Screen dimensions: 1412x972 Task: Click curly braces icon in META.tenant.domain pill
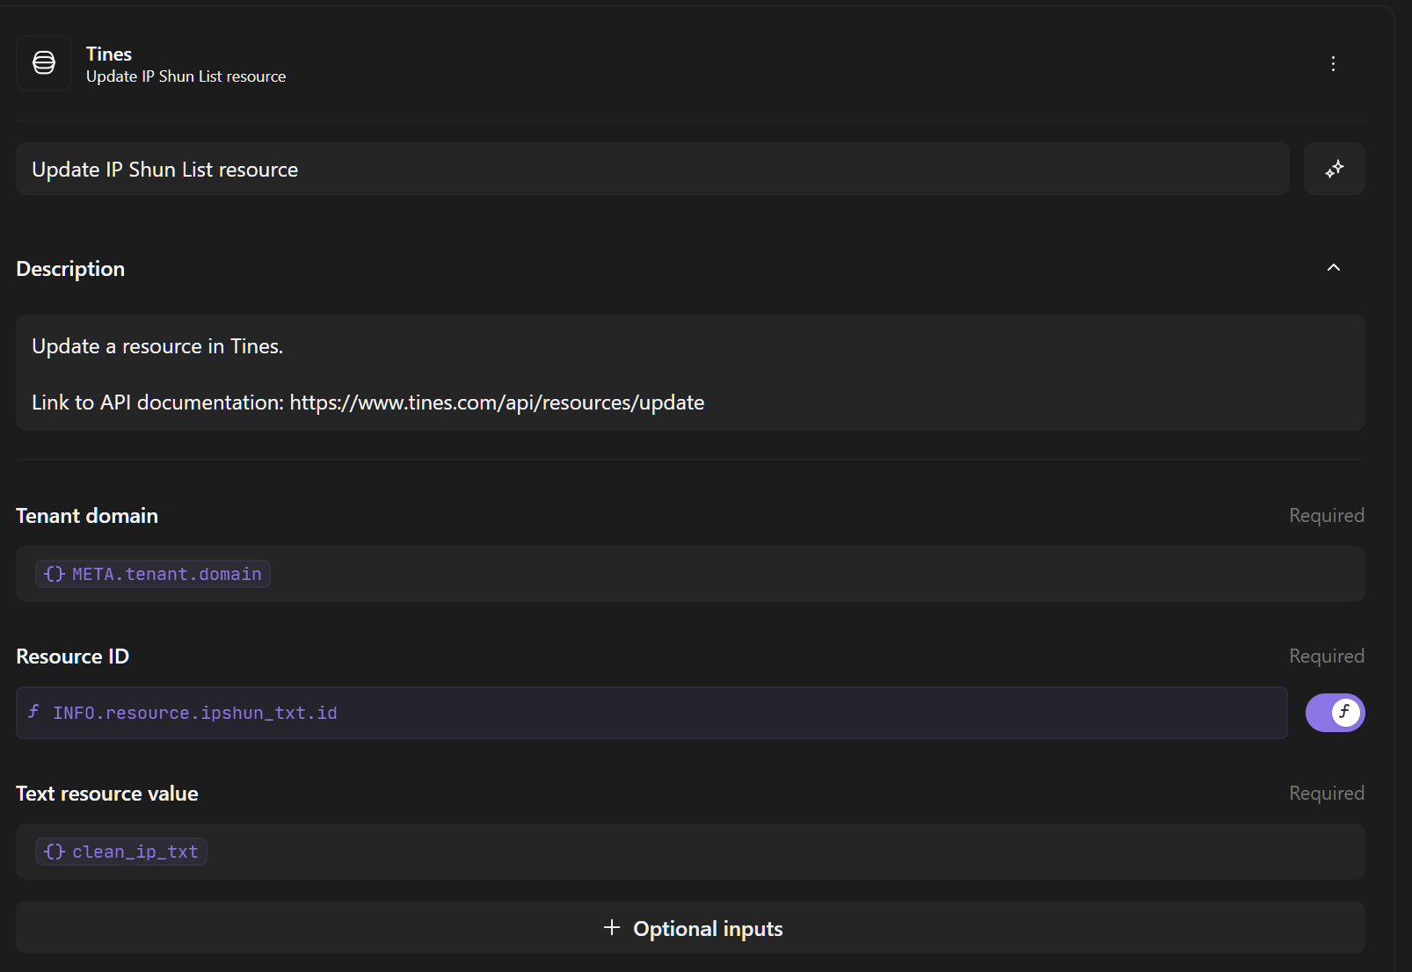pos(55,574)
